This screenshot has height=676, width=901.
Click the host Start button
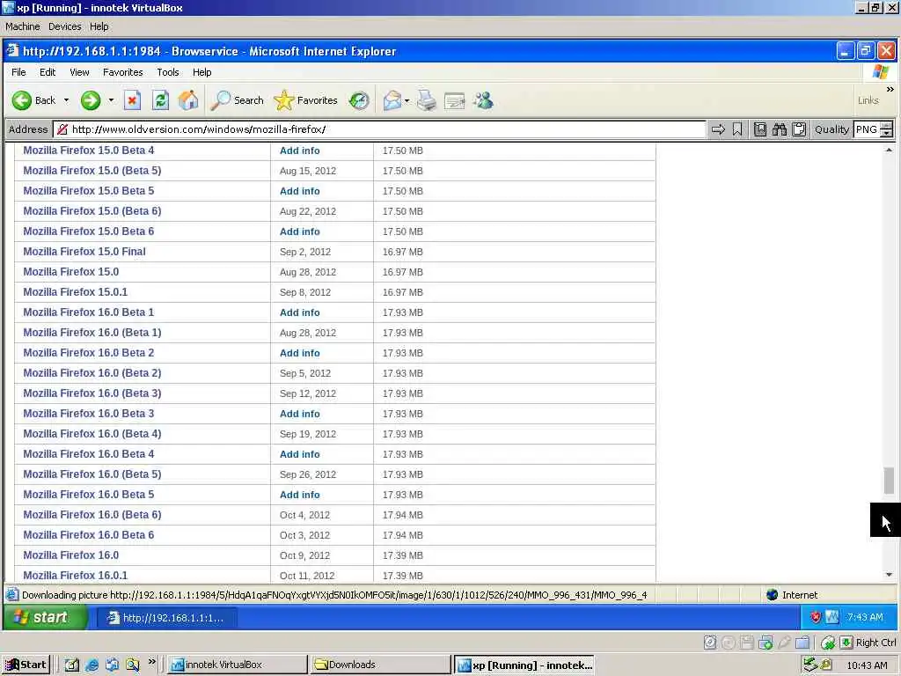(x=26, y=665)
